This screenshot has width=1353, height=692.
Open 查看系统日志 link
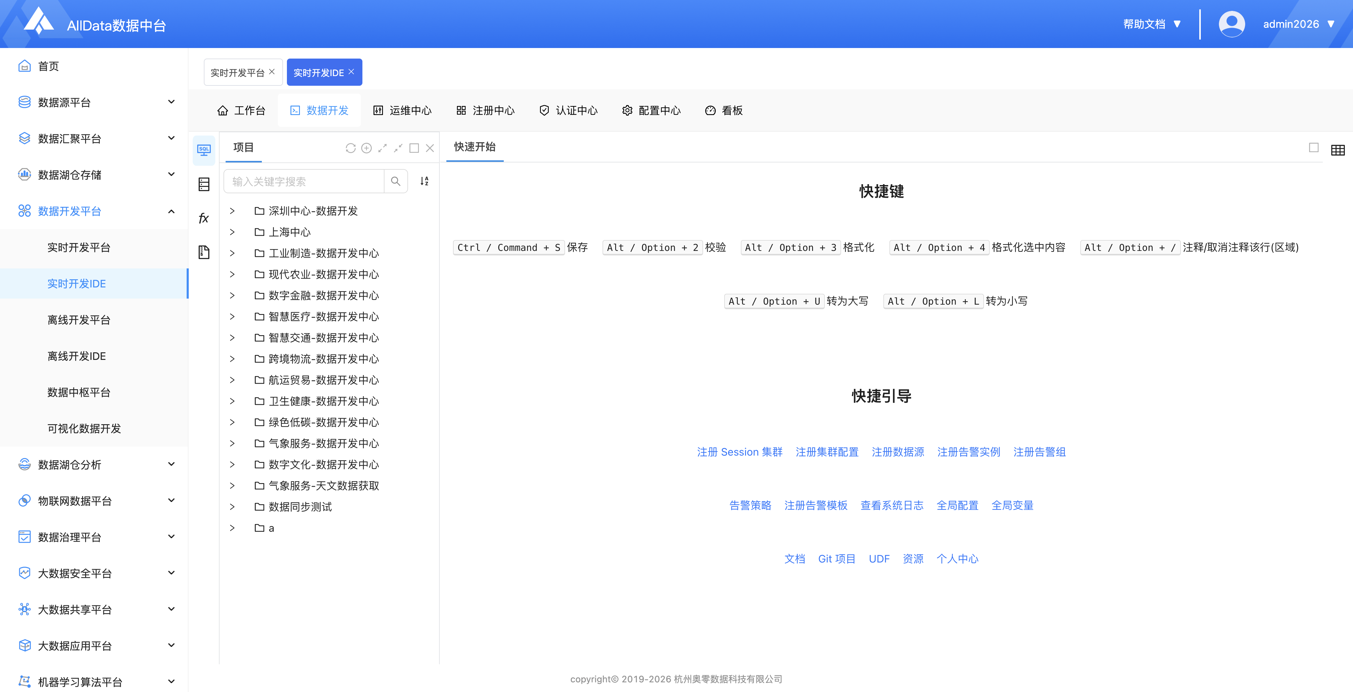[x=892, y=506]
